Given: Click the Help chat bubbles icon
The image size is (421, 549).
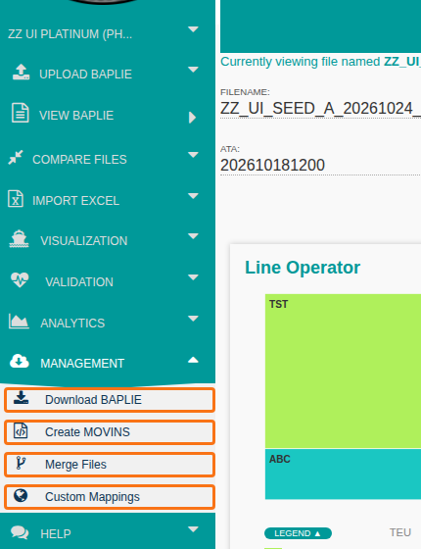Looking at the screenshot, I should [20, 532].
